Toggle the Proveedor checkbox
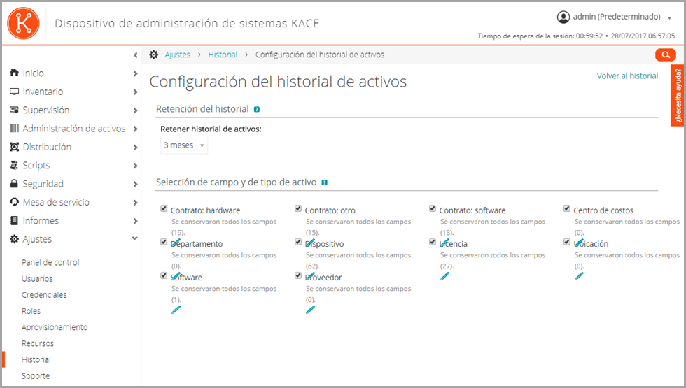This screenshot has height=388, width=686. [298, 275]
